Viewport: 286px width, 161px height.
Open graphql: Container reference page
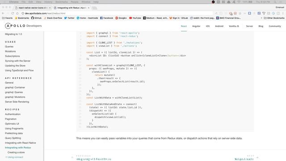15,88
